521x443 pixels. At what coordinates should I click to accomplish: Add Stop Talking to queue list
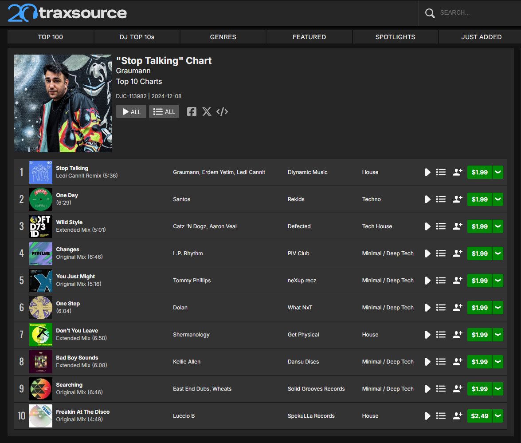[441, 172]
